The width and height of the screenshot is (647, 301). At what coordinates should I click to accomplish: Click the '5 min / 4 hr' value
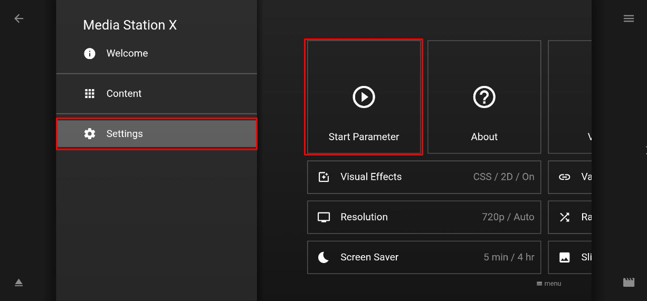pyautogui.click(x=509, y=257)
